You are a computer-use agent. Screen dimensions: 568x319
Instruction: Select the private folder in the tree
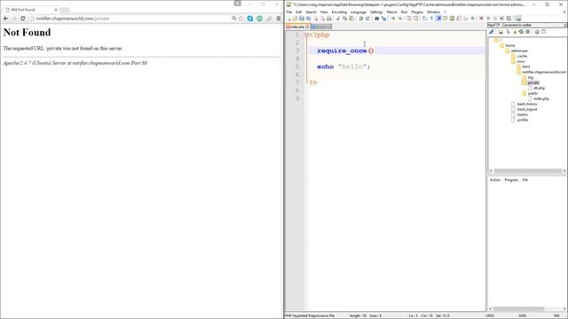click(533, 82)
